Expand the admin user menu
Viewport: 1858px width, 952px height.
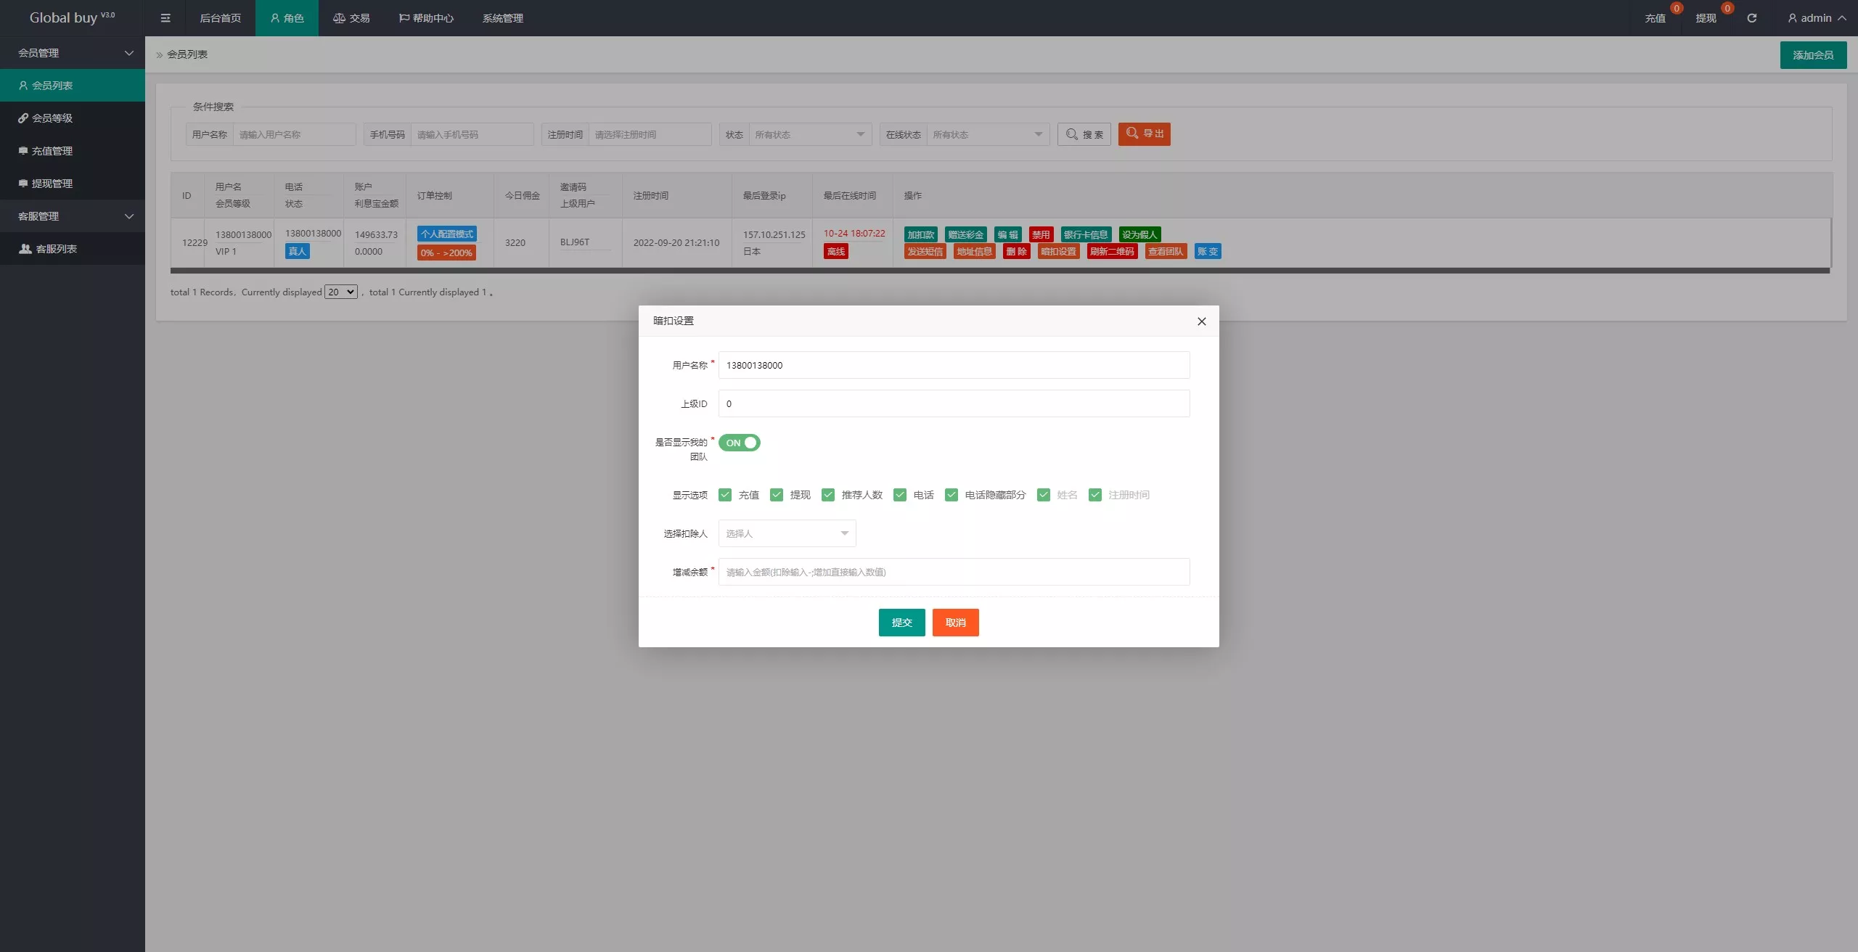[1817, 18]
